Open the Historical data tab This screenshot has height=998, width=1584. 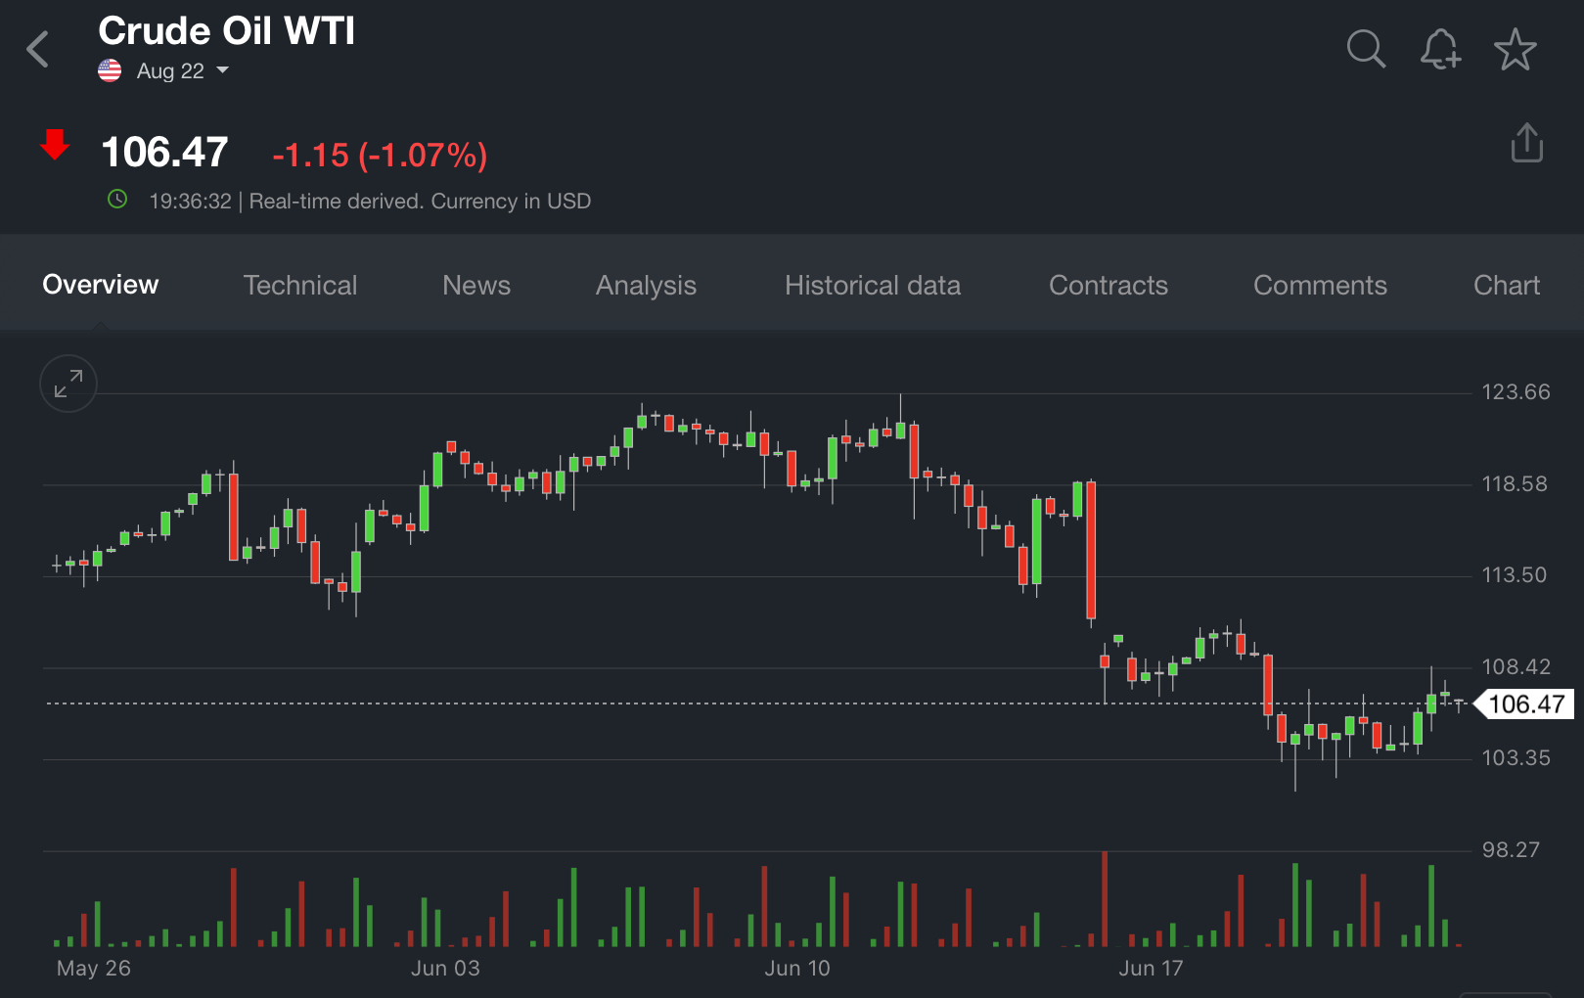coord(873,285)
